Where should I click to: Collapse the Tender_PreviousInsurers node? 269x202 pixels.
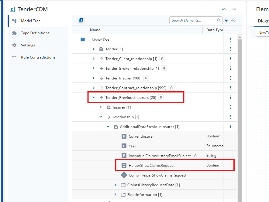[x=94, y=97]
